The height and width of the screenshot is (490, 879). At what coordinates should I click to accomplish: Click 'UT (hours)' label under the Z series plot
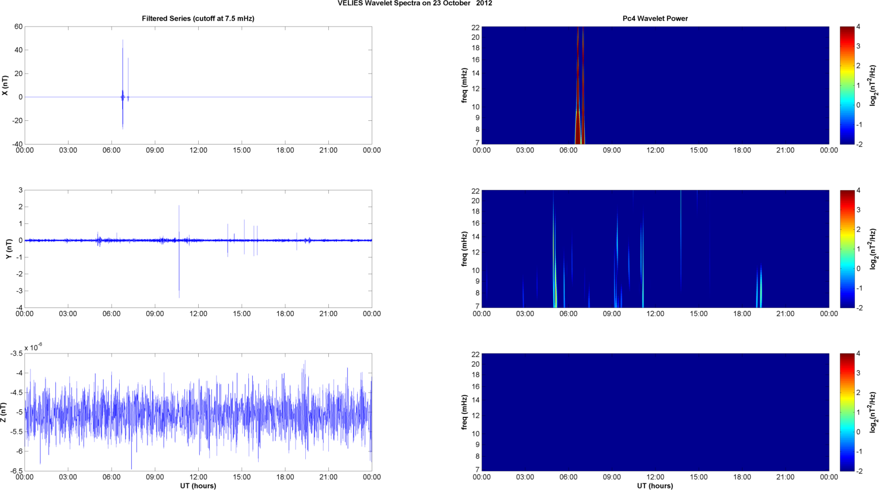point(198,485)
